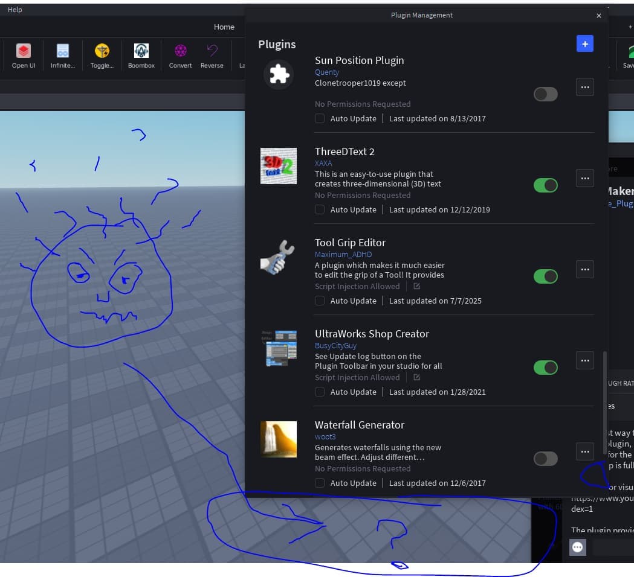Open external link icon beside UltraWorks Shop Creator permissions
The image size is (634, 577).
(x=416, y=378)
